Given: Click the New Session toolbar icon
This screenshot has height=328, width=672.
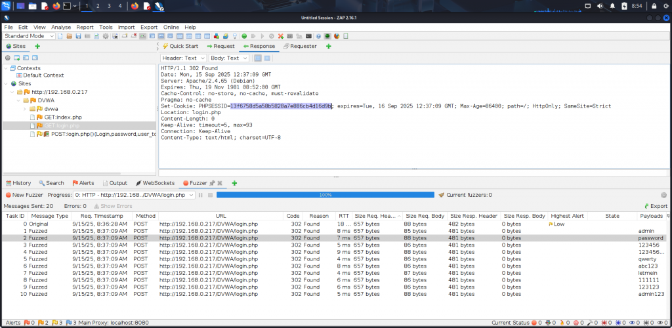Looking at the screenshot, I should (60, 36).
